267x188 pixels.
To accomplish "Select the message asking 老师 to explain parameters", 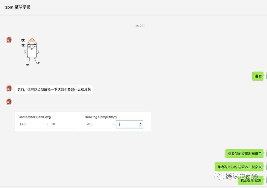I will click(54, 89).
